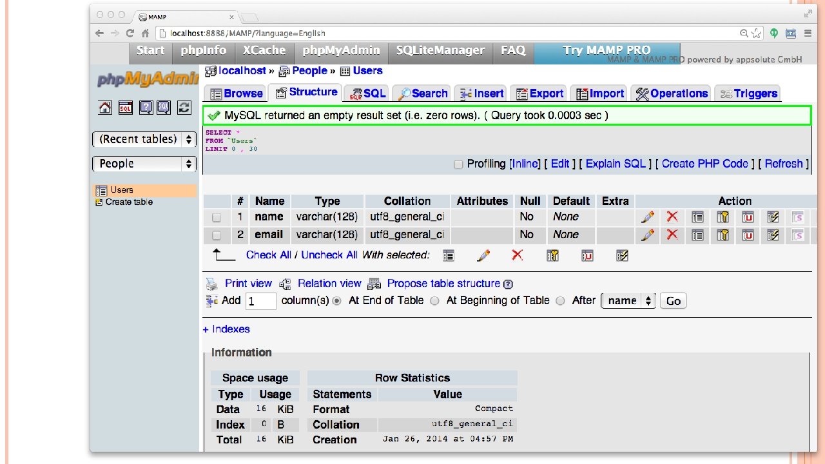Image resolution: width=825 pixels, height=464 pixels.
Task: Switch to the Structure tab
Action: coord(306,92)
